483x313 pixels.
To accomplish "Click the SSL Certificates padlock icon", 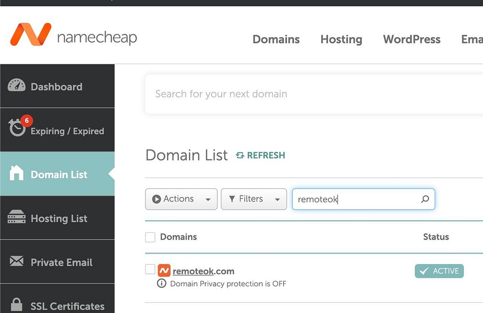I will coord(16,304).
